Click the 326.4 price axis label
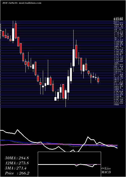The height and width of the screenshot is (177, 126). click(118, 54)
